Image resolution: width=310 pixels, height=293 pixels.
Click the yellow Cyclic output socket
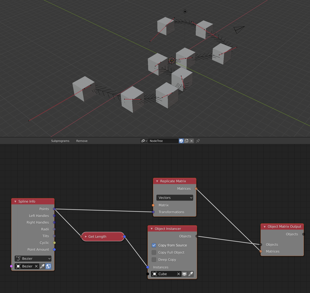[x=54, y=243]
